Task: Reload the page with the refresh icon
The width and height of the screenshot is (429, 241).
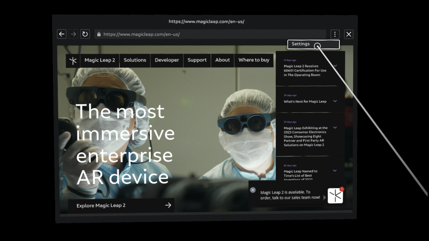Action: tap(85, 34)
